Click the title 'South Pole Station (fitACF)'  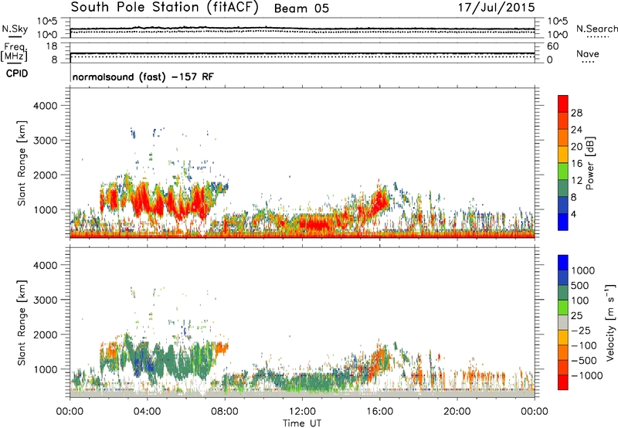pos(165,8)
